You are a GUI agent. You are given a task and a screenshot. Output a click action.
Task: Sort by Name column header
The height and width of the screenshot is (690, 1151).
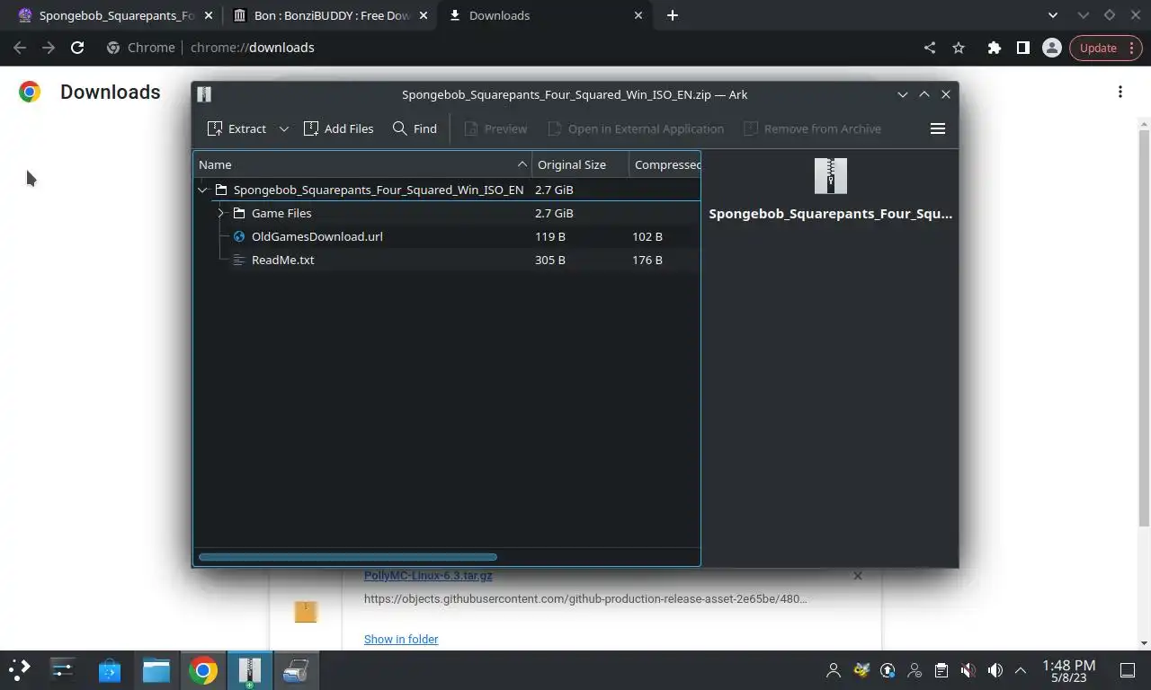click(362, 164)
